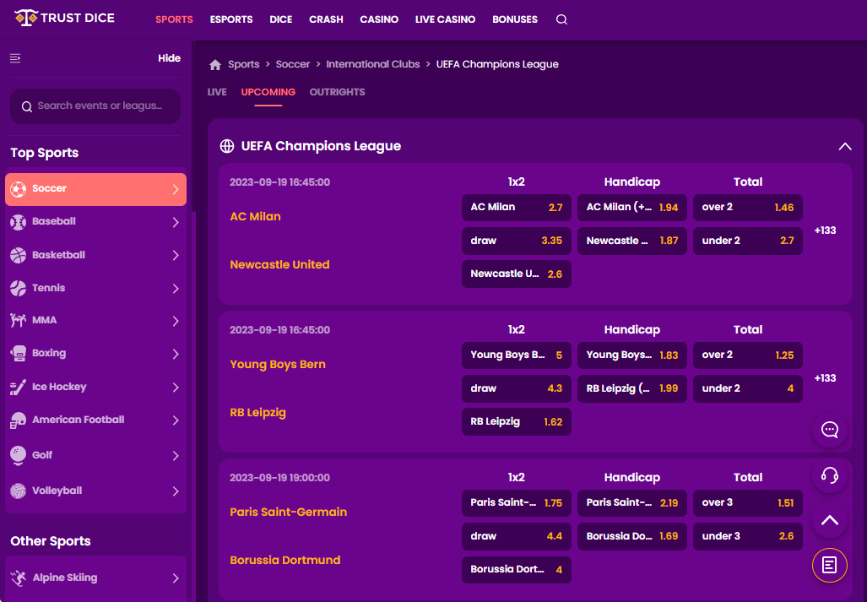Bet on RB Leipzig win at 1.62

tap(517, 422)
